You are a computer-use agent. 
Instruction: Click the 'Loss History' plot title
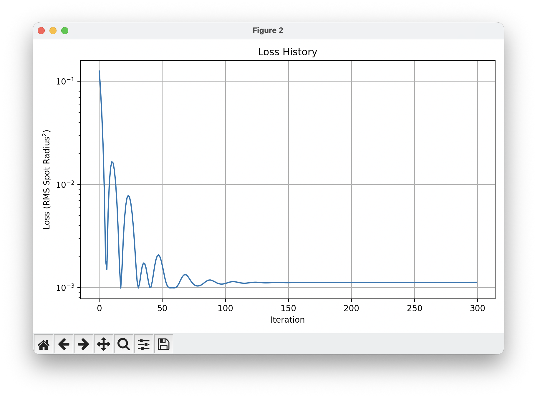coord(287,52)
